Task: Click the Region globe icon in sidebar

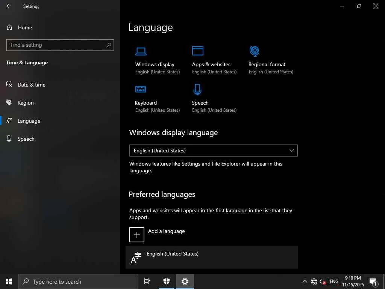Action: (9, 102)
